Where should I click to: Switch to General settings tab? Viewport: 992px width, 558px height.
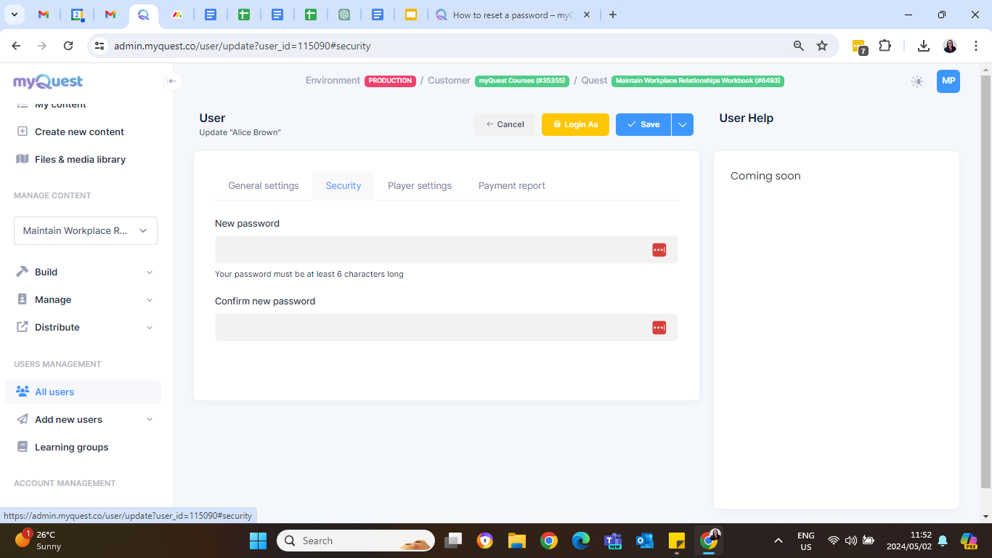[264, 186]
